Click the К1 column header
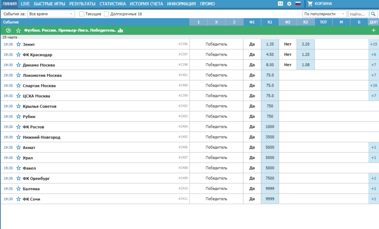379x229 pixels. tap(270, 22)
